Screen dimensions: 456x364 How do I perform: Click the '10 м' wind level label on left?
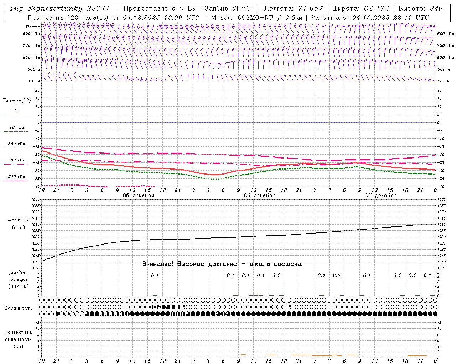point(34,81)
